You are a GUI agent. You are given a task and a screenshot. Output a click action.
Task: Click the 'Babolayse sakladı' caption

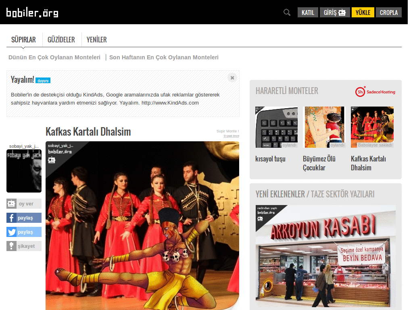[x=375, y=145]
